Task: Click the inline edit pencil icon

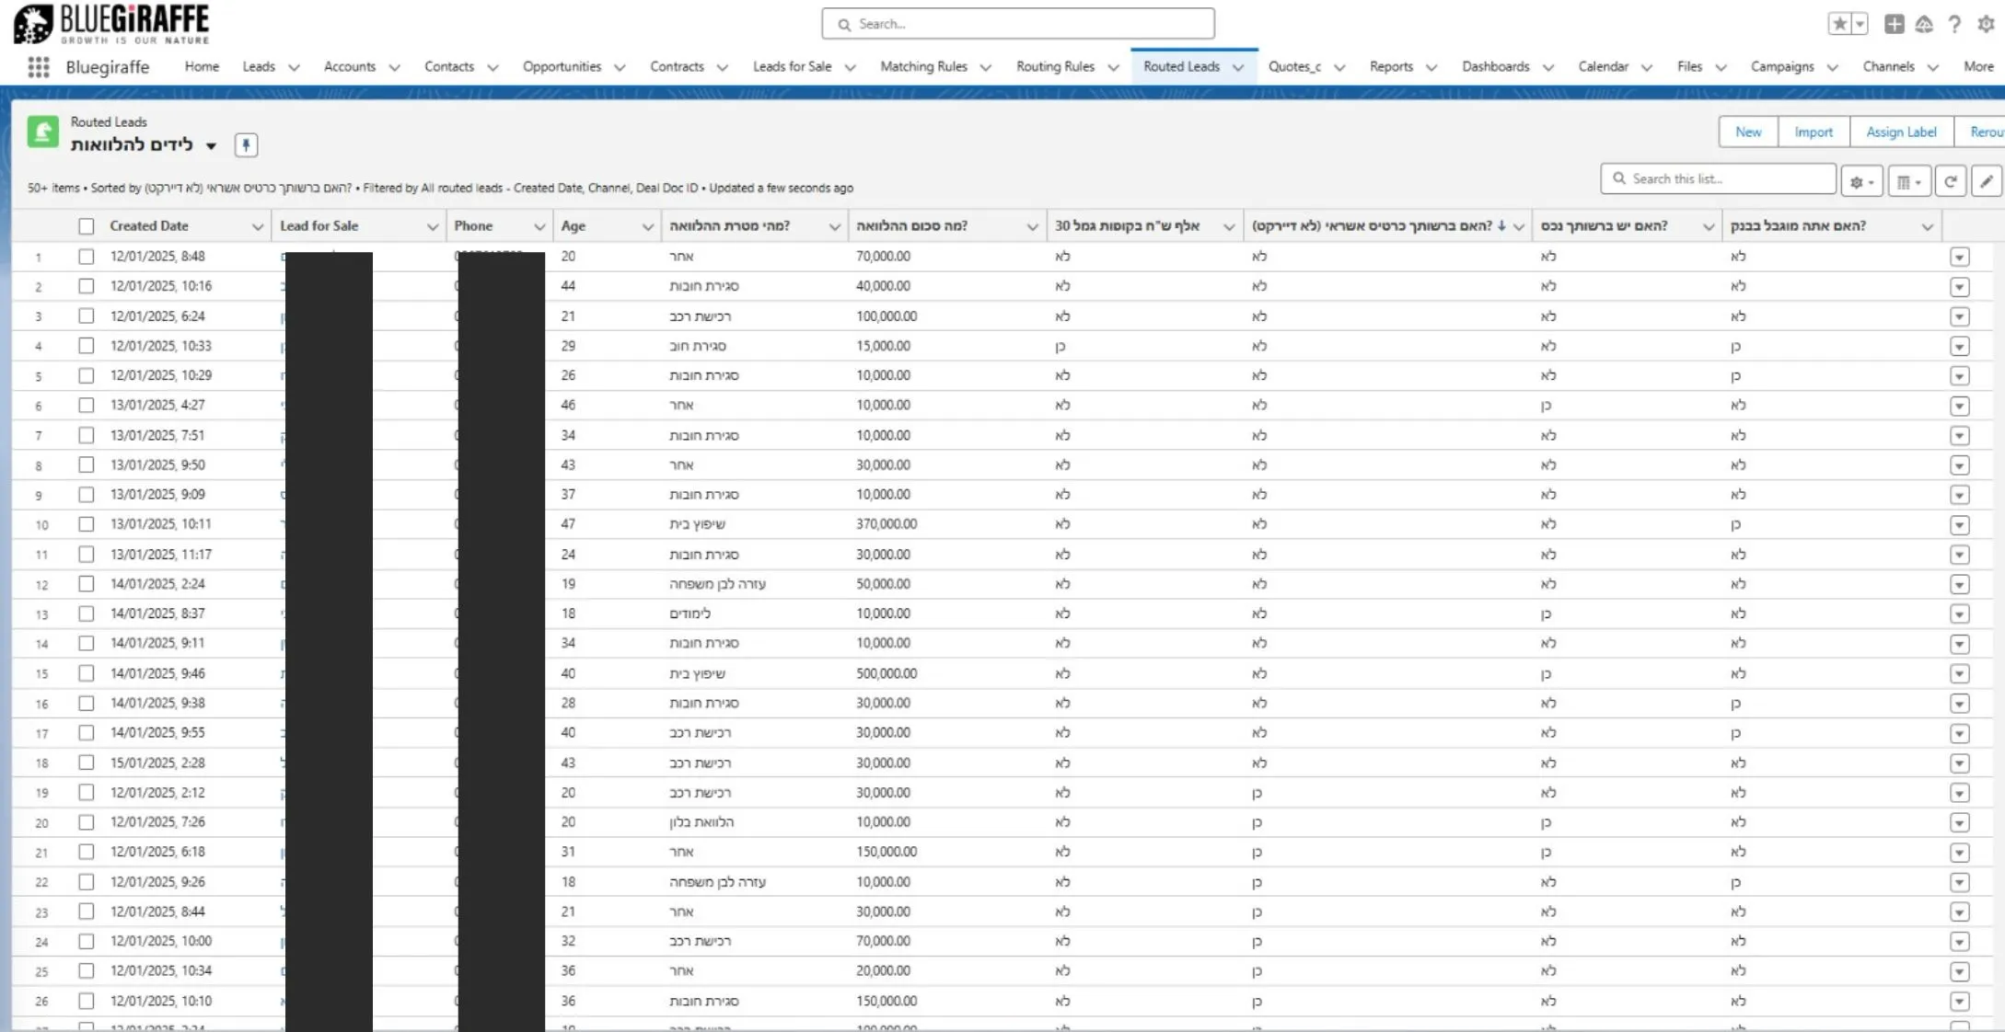Action: 1986,181
